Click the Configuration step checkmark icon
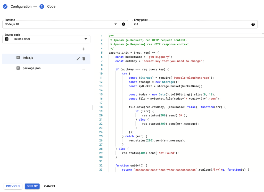 pos(5,6)
